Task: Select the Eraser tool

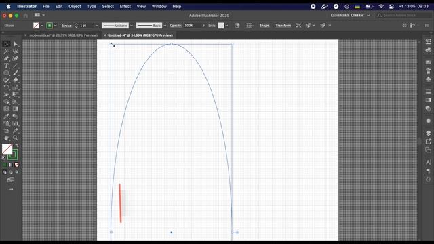Action: (16, 80)
